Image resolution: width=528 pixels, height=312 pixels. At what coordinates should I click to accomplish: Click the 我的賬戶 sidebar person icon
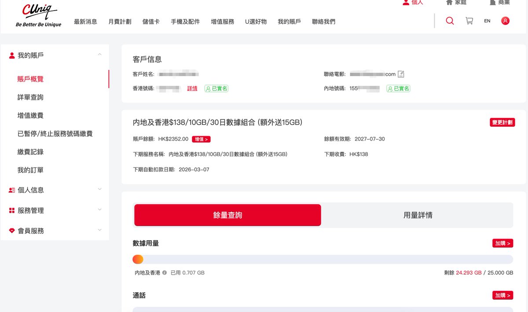click(x=12, y=55)
